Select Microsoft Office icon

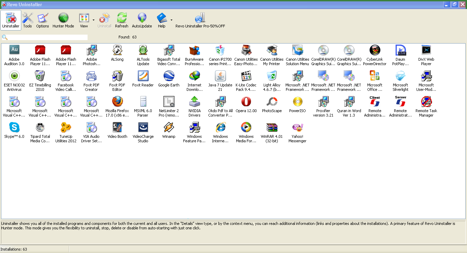pos(375,75)
